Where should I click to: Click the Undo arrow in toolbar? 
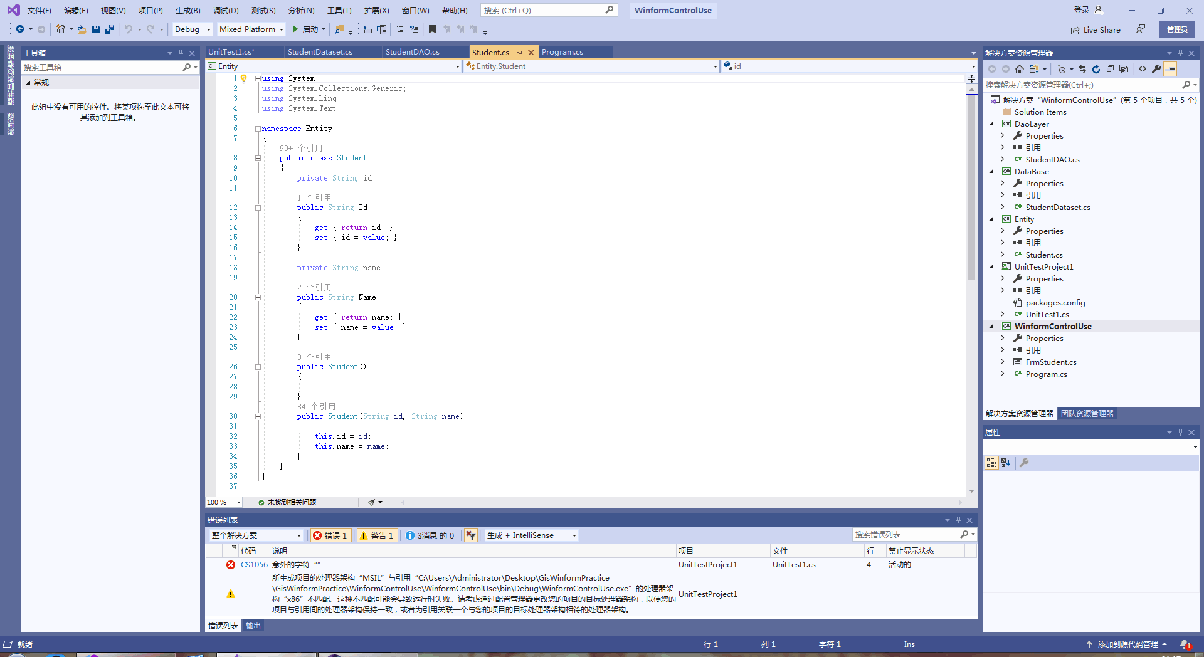pos(129,29)
